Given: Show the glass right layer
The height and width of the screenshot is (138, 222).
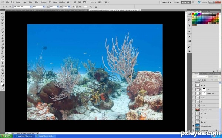Looking at the screenshot, I should 194,114.
